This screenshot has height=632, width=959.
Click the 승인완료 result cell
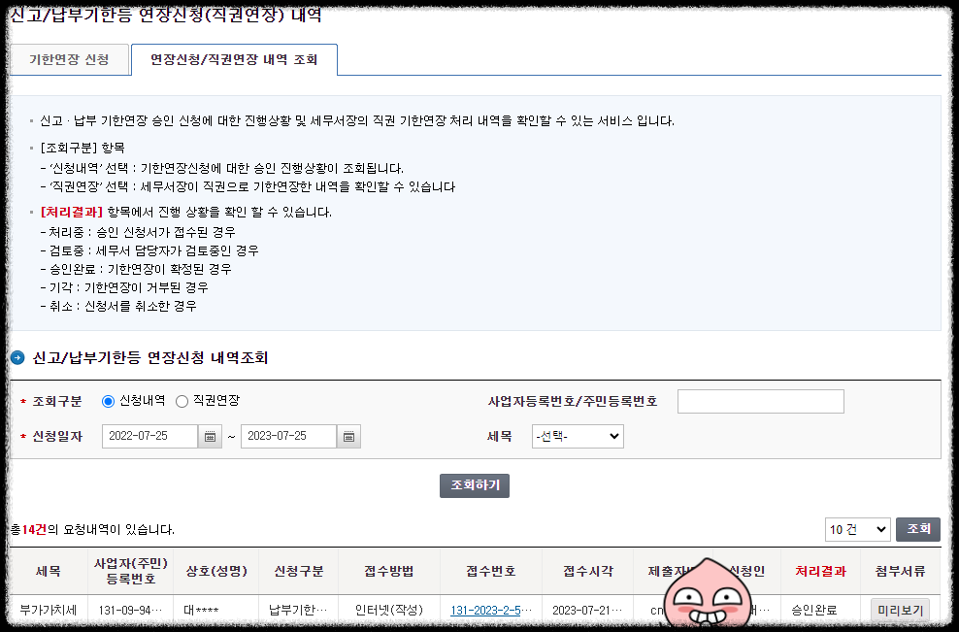pyautogui.click(x=815, y=610)
